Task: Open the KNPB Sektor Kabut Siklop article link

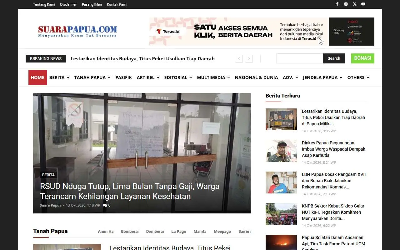Action: [x=333, y=212]
